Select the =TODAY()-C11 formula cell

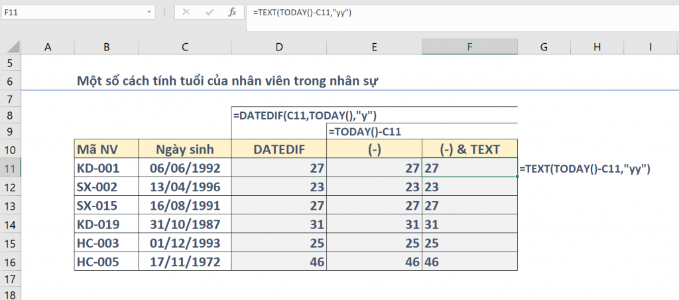tap(374, 131)
